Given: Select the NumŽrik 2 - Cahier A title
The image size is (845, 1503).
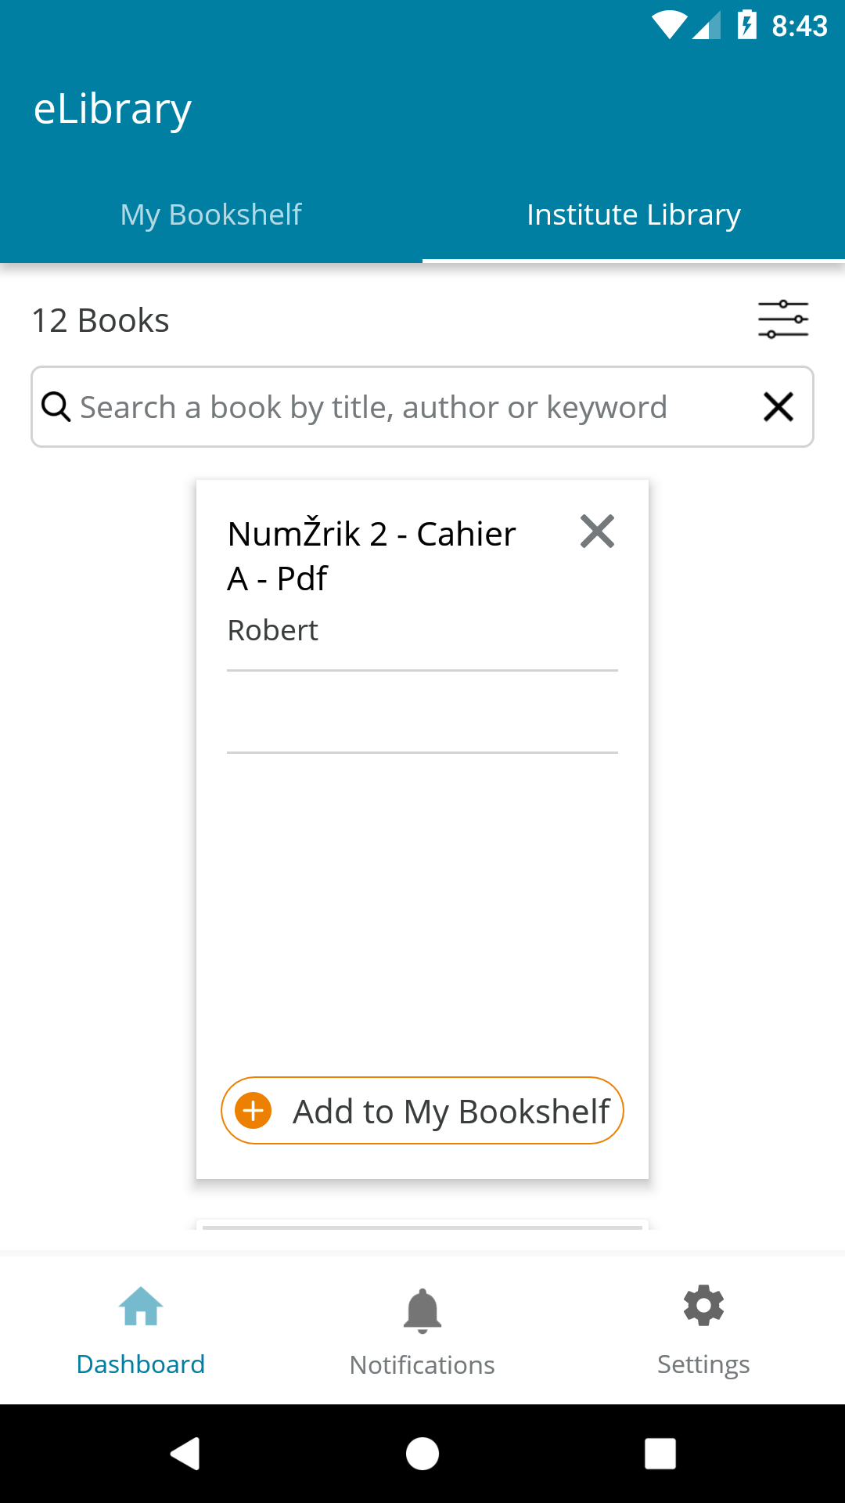Looking at the screenshot, I should [x=372, y=556].
